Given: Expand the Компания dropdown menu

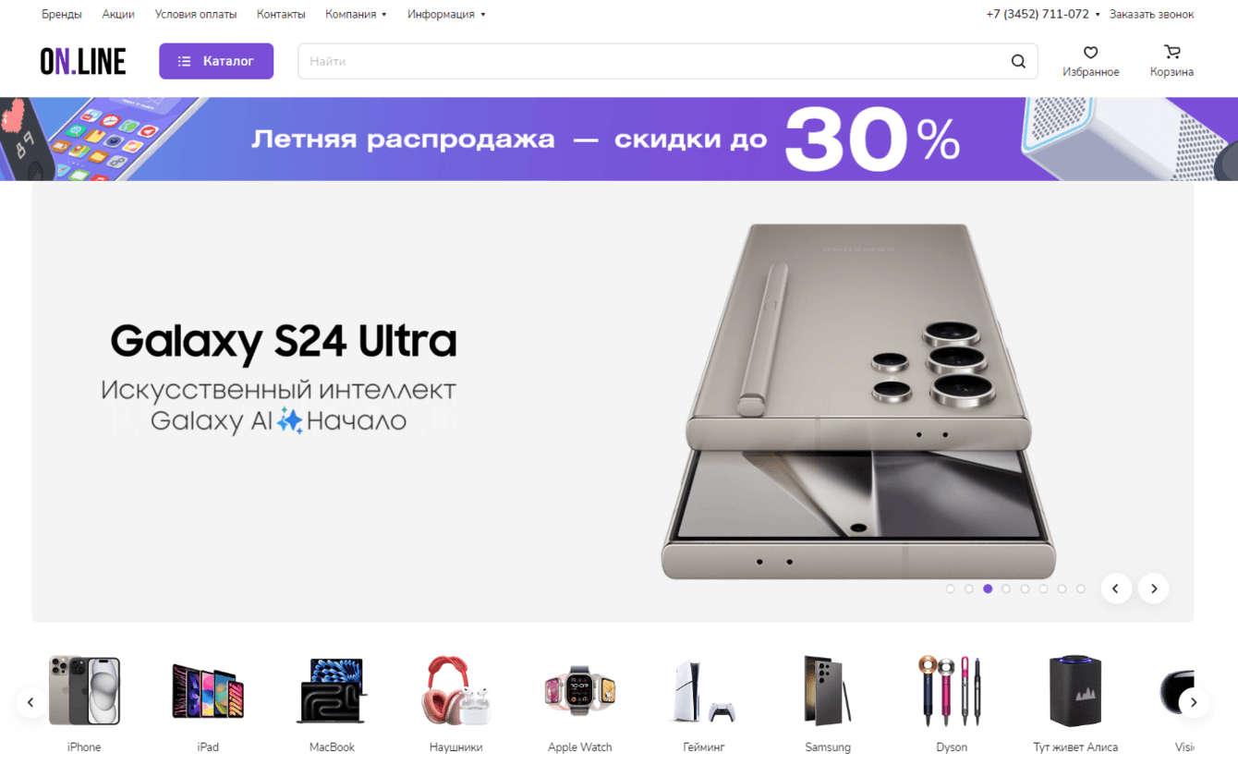Looking at the screenshot, I should click(x=356, y=14).
